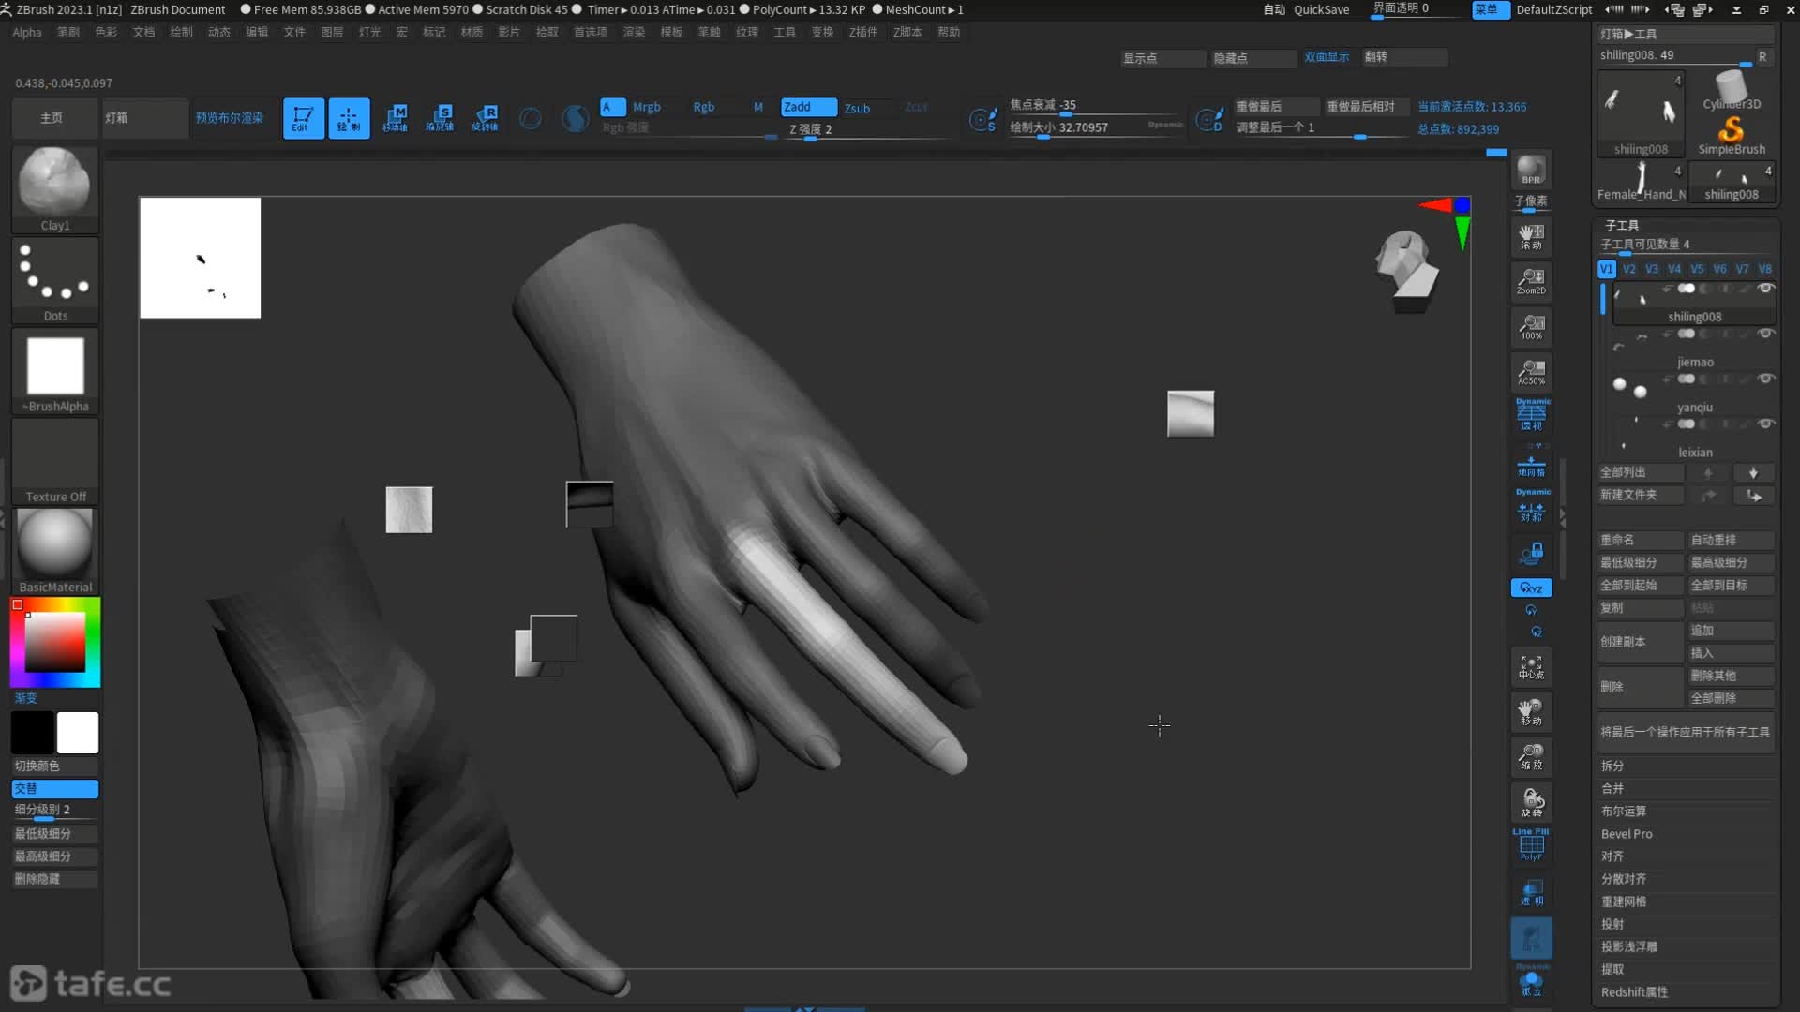Toggle visibility eye of shiling008 subtool
This screenshot has height=1012, width=1800.
click(x=1765, y=288)
